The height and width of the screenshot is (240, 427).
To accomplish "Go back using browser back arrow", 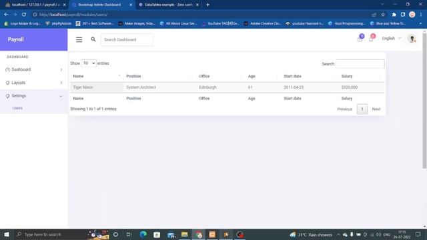I will (6, 15).
